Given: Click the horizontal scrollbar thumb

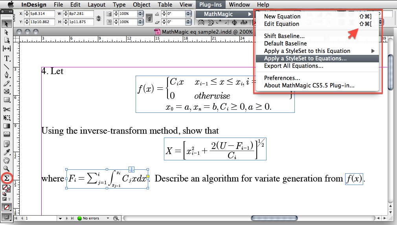Looking at the screenshot, I should (274, 218).
